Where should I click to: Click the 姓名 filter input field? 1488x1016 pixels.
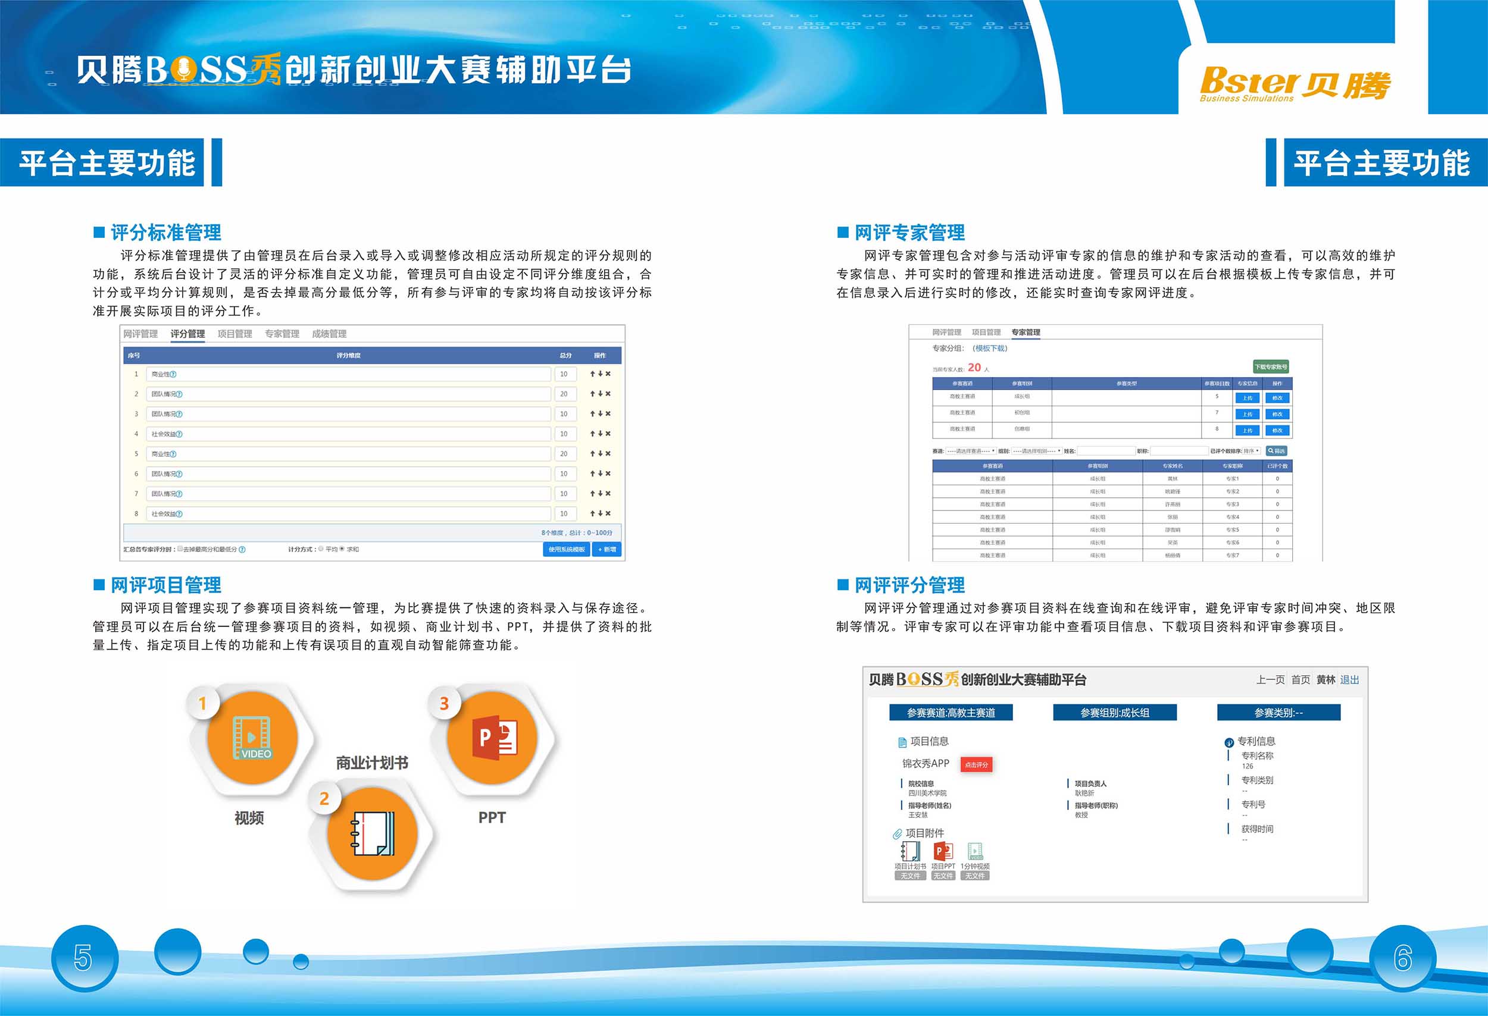pos(1106,451)
